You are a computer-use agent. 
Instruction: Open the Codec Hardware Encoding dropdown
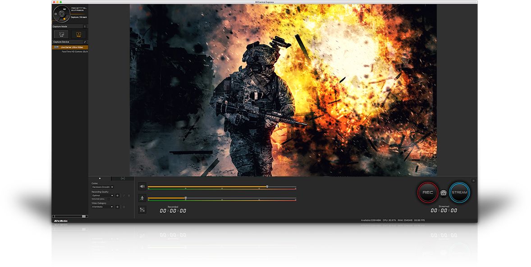[102, 187]
